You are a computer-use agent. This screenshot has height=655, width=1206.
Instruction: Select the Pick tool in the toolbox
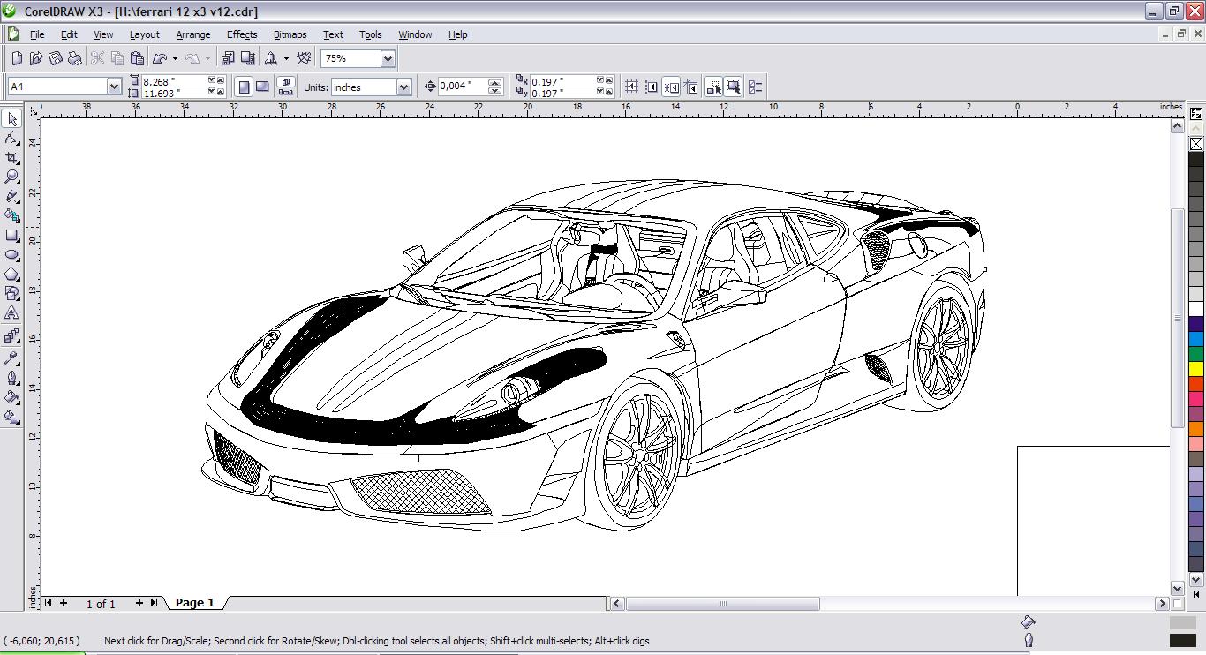12,119
